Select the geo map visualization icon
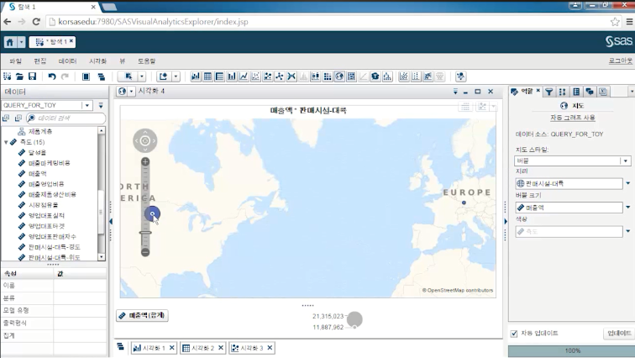The image size is (635, 358). (x=339, y=76)
